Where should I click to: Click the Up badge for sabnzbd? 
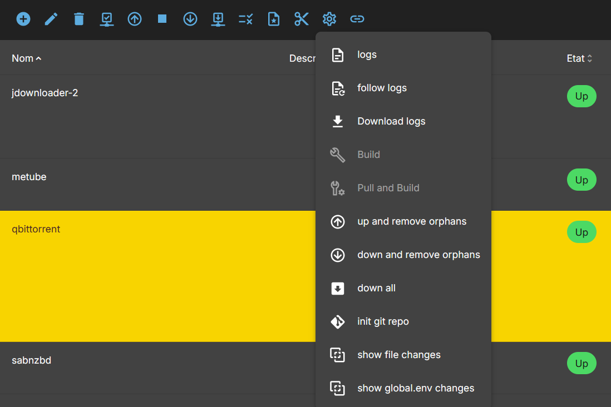coord(582,364)
